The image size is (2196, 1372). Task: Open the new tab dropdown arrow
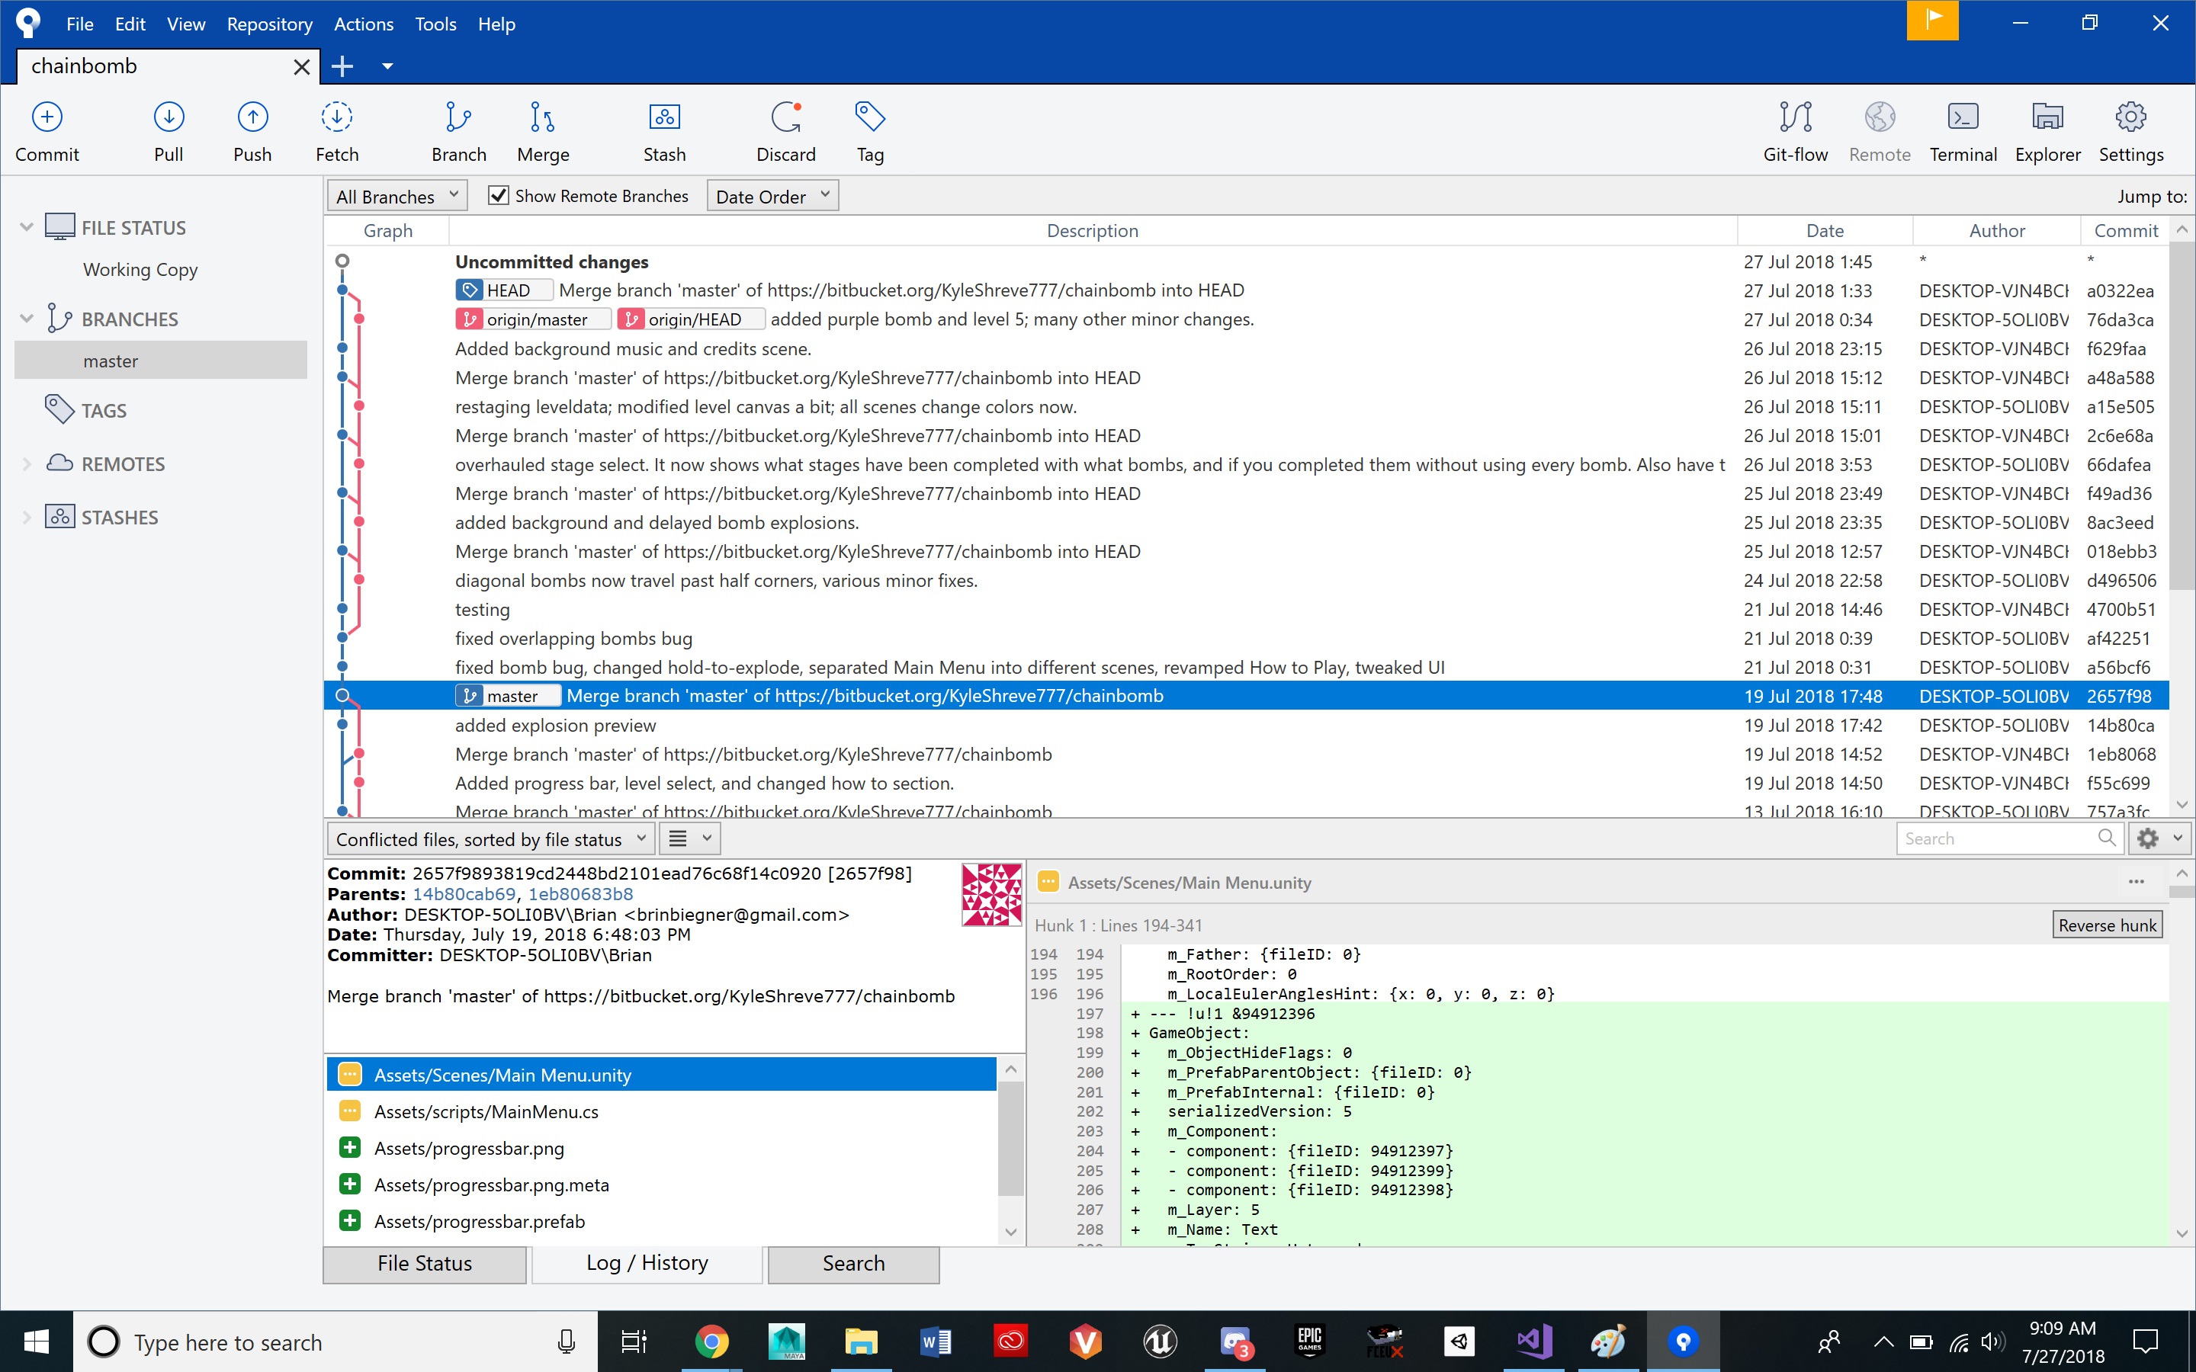click(387, 66)
